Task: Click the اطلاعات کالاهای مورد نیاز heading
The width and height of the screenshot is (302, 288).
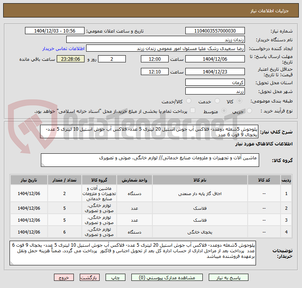Action: (x=264, y=144)
